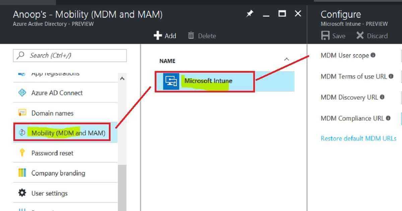The height and width of the screenshot is (211, 402).
Task: Click the MDM User scope label
Action: click(345, 56)
